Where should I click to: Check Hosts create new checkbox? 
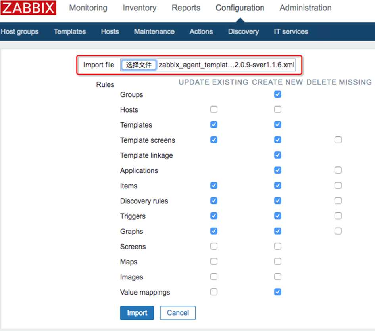point(278,109)
